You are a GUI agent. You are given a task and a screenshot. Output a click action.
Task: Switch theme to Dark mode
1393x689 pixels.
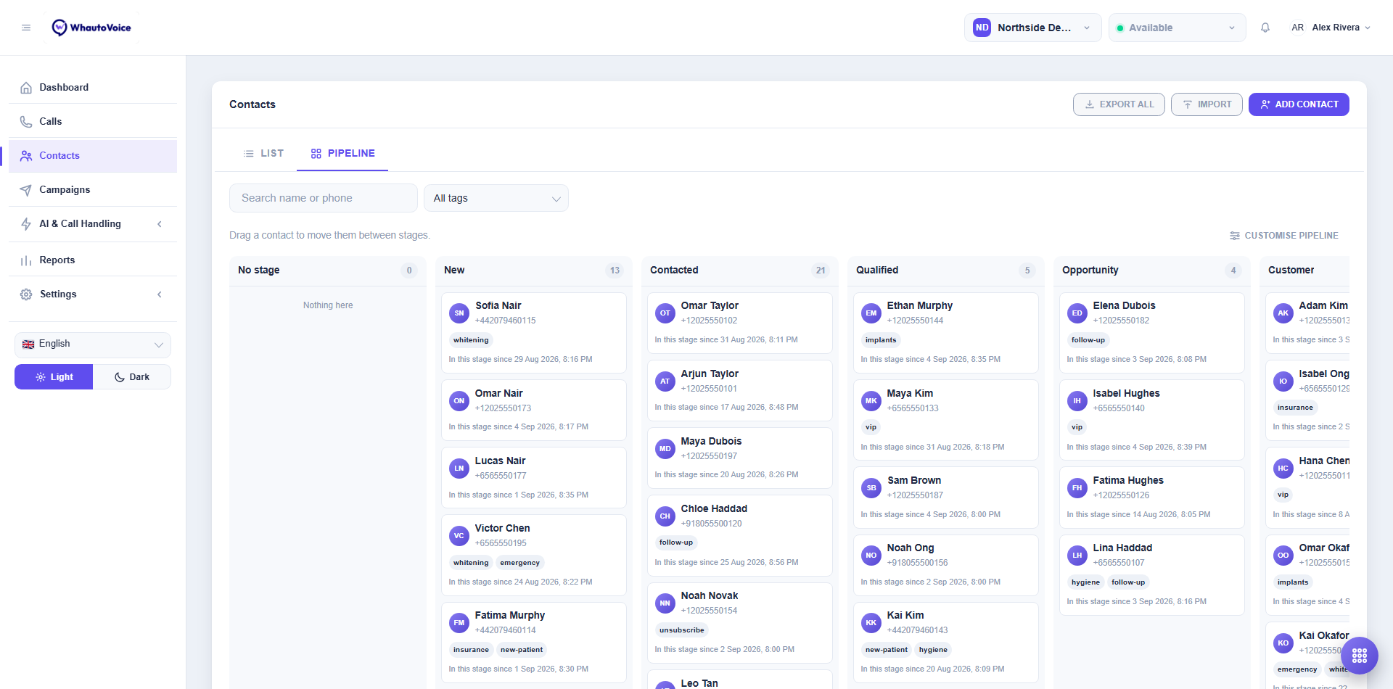pyautogui.click(x=132, y=377)
